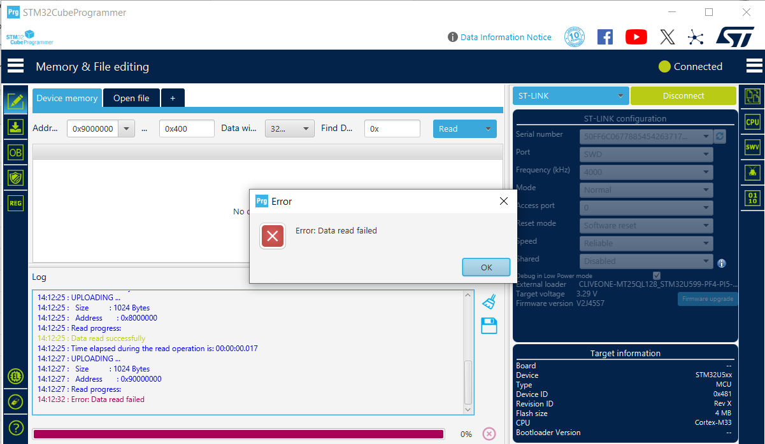This screenshot has width=765, height=444.
Task: Save the log using the floppy icon
Action: tap(489, 326)
